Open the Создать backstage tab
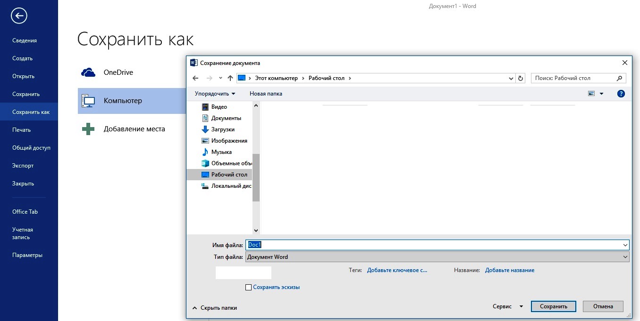 [x=22, y=58]
